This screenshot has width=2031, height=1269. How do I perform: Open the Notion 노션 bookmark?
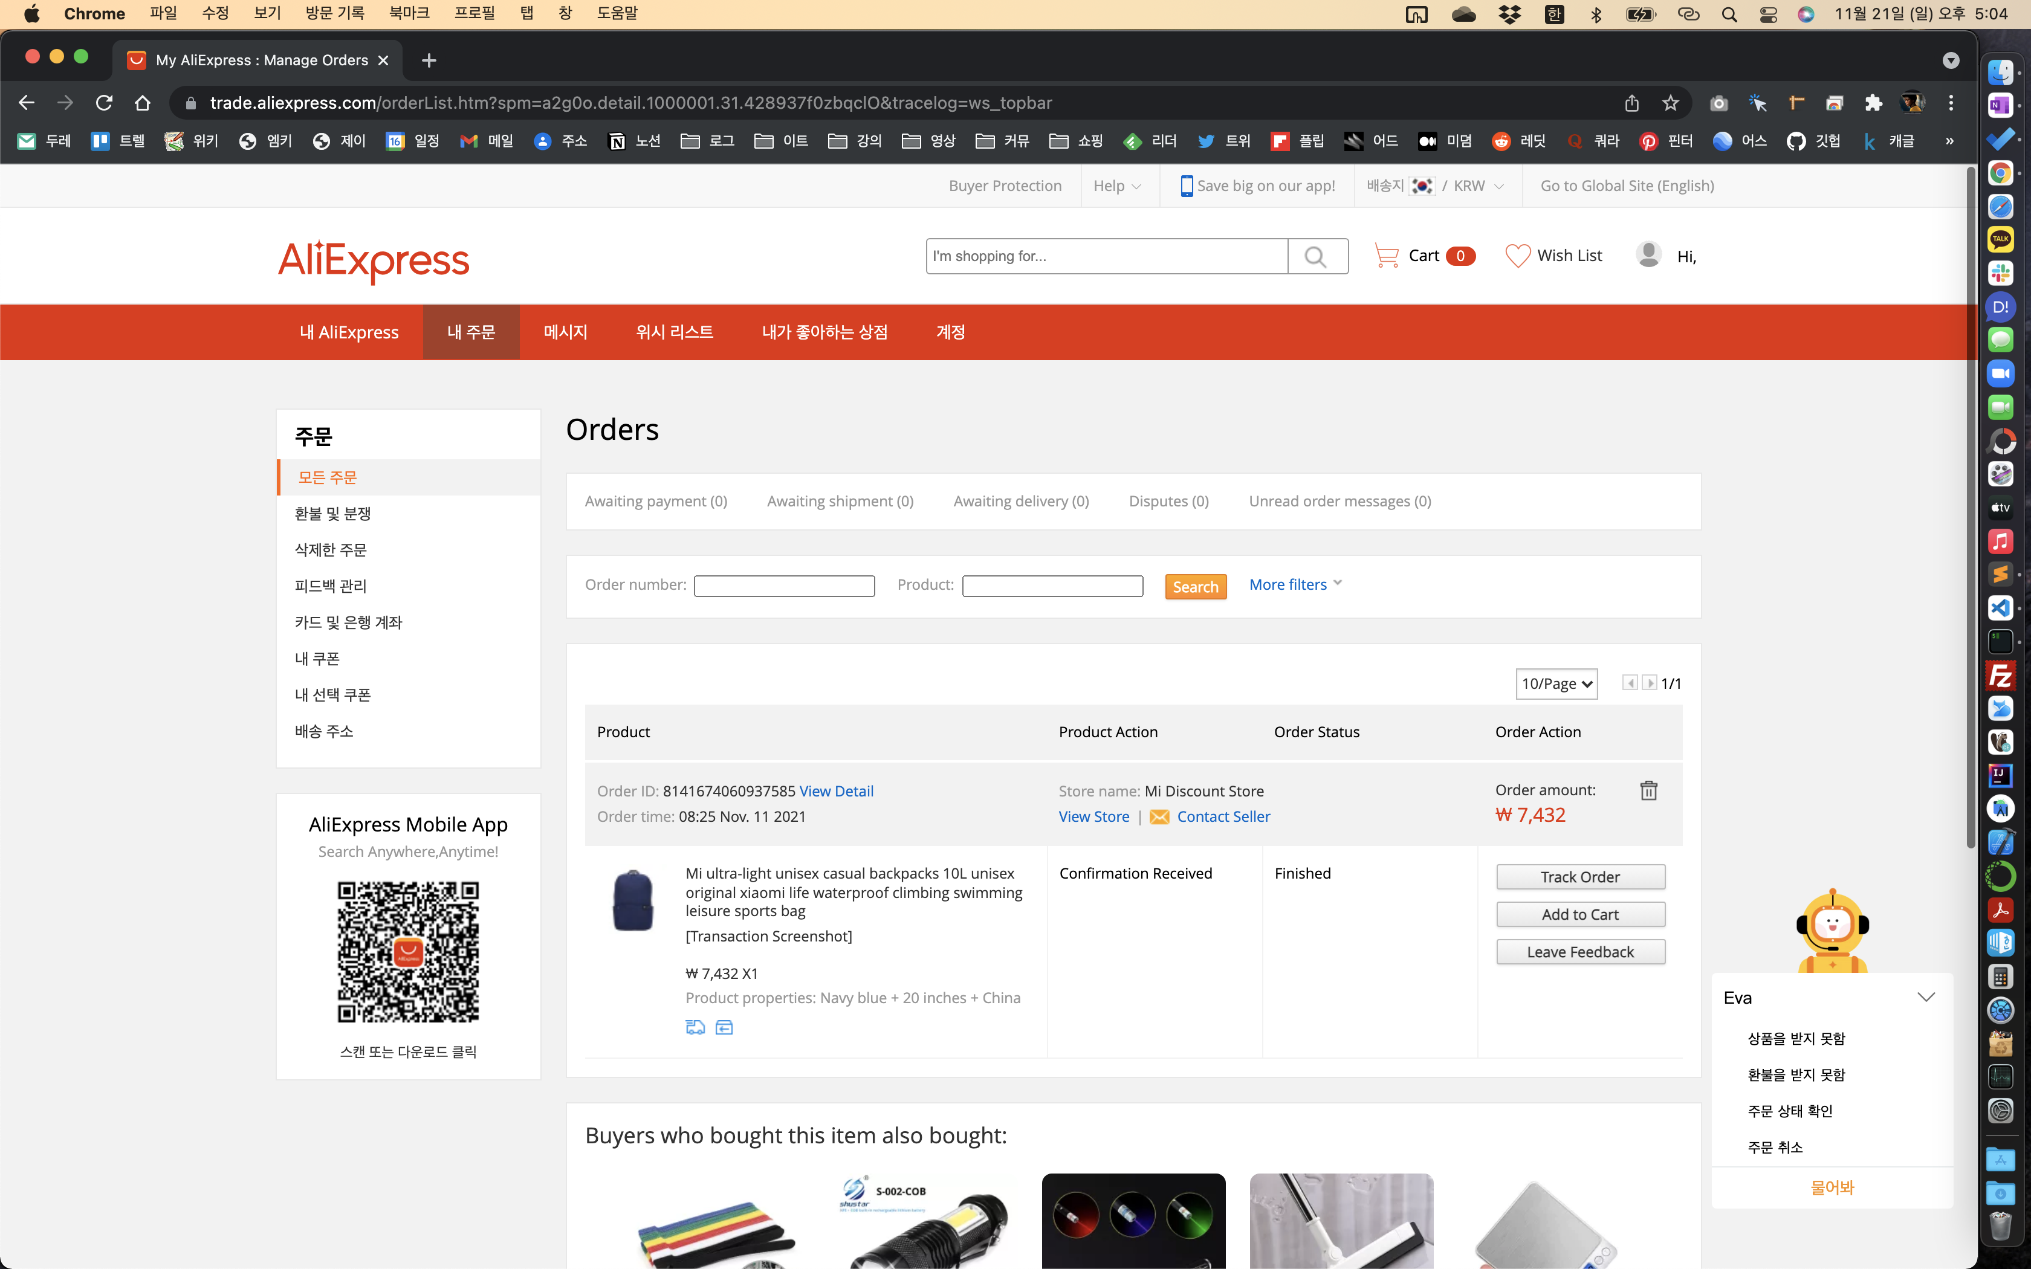635,141
